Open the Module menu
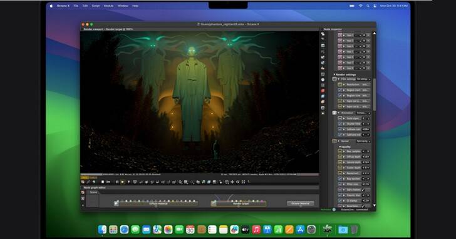Screen dimensions: 456x239 [109, 6]
